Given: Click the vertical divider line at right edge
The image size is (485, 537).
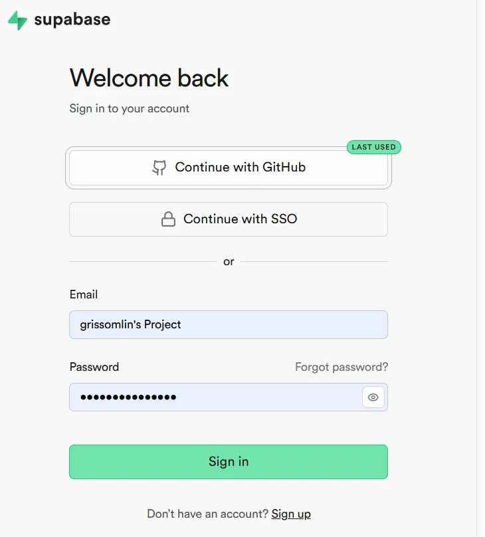Looking at the screenshot, I should (x=477, y=266).
